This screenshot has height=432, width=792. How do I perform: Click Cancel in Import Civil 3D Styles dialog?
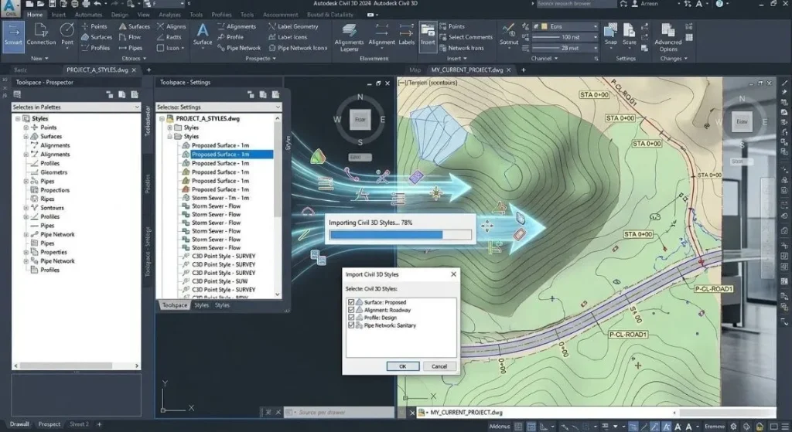(439, 366)
